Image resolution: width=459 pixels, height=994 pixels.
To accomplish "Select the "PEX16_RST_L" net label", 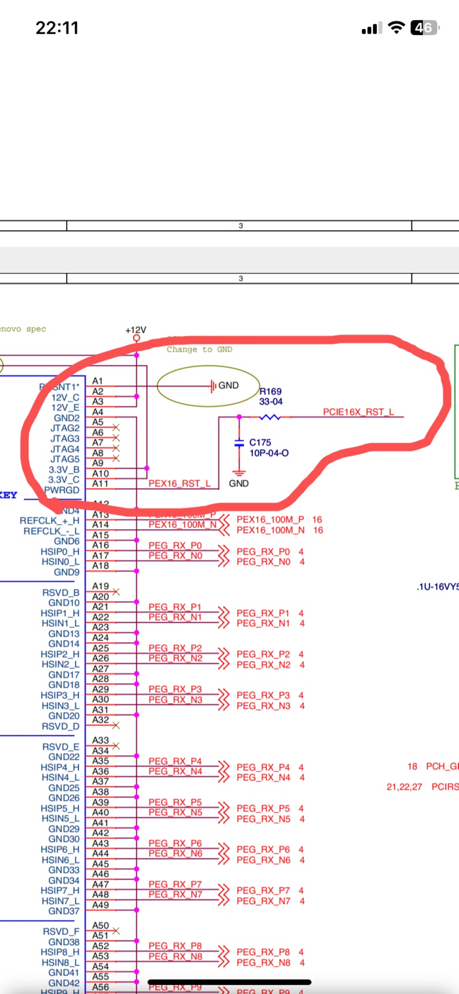I will coord(180,484).
